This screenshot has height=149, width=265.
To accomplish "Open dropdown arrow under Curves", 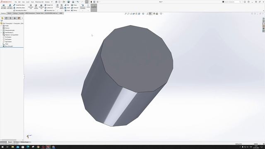I will pyautogui.click(x=88, y=11).
